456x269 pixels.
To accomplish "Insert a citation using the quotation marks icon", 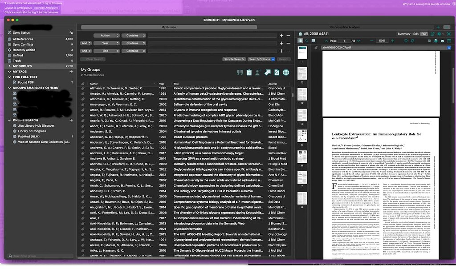I will coord(240,73).
